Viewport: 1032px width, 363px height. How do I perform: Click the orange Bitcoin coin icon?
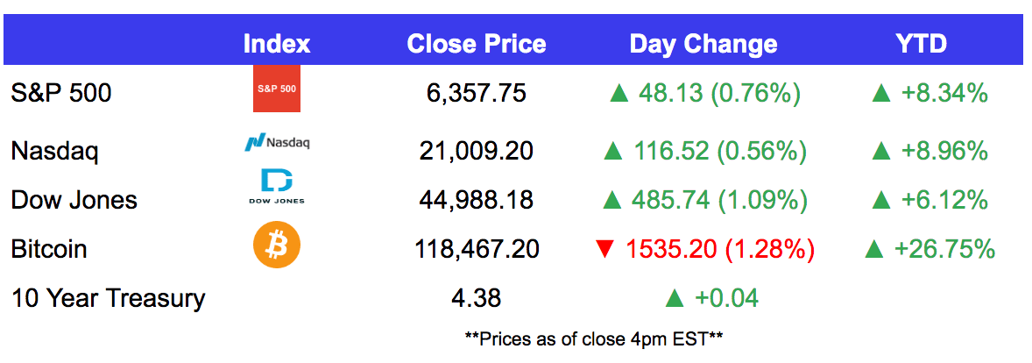pyautogui.click(x=277, y=244)
